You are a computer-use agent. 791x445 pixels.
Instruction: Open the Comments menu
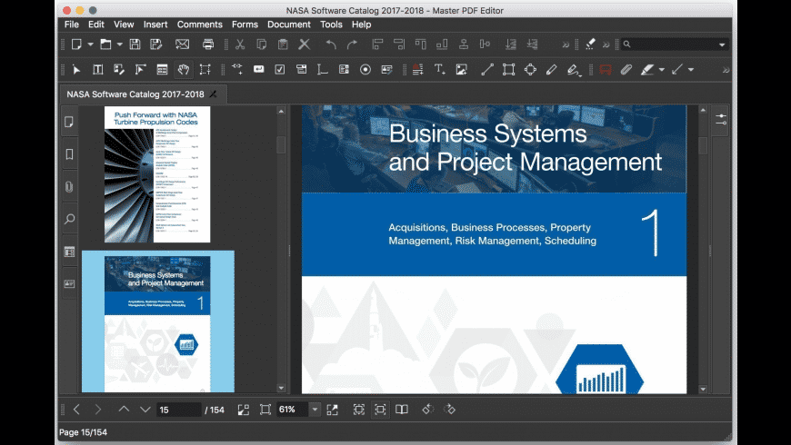coord(199,25)
